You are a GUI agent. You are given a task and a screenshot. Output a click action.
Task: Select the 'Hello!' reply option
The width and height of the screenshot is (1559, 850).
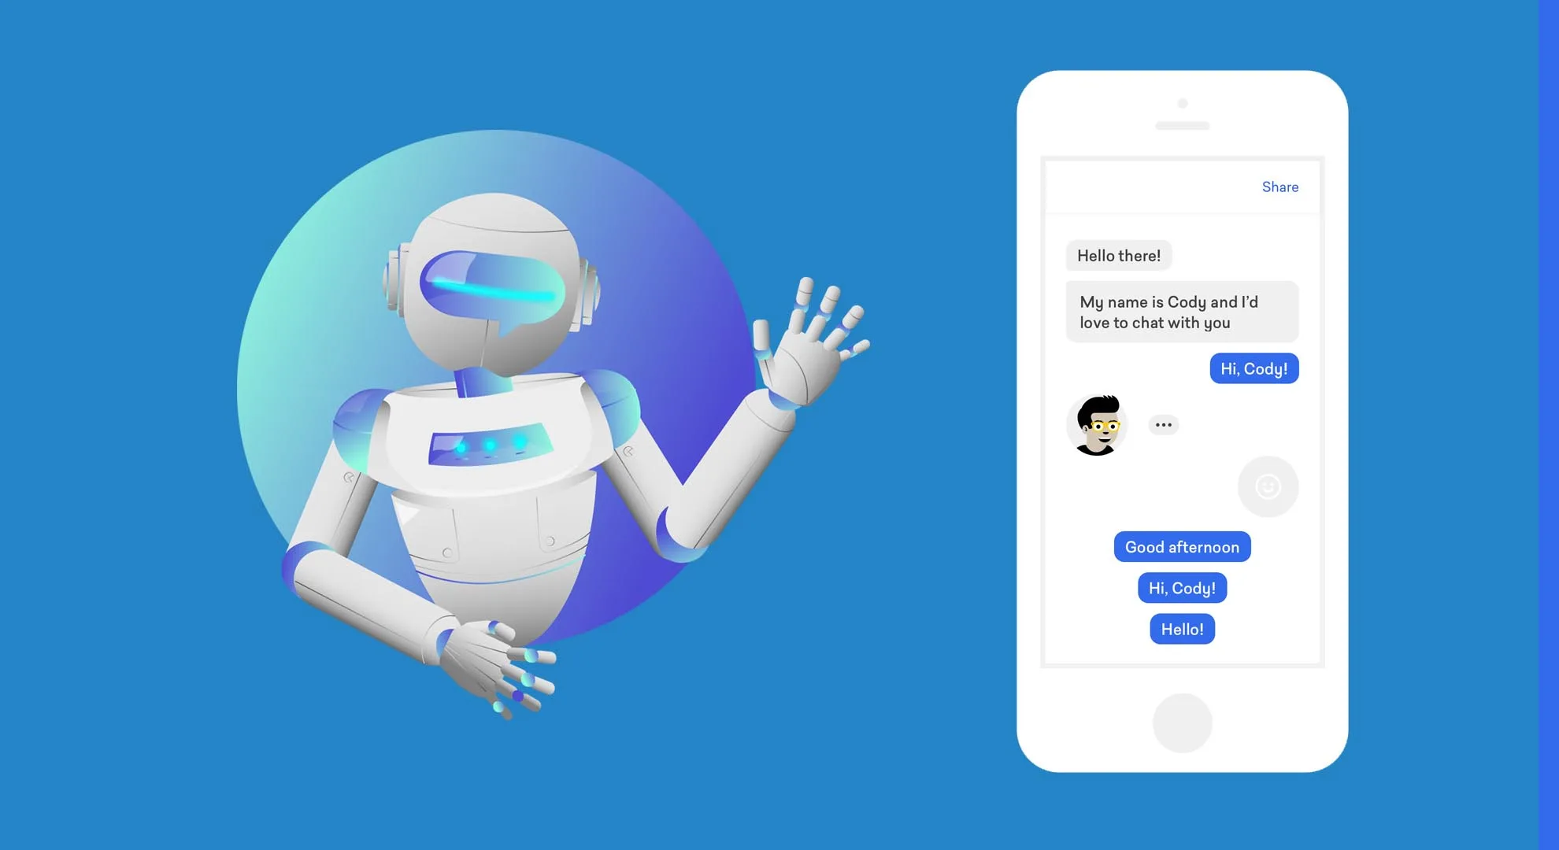click(x=1181, y=628)
